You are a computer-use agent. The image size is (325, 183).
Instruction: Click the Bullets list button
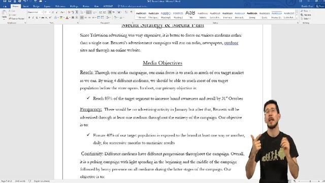[82, 12]
